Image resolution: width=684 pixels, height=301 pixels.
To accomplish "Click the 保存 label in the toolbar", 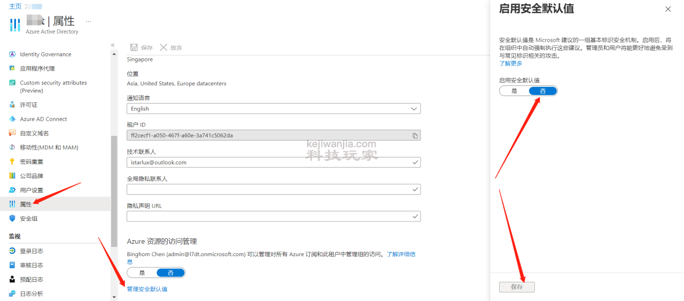I will (x=147, y=47).
